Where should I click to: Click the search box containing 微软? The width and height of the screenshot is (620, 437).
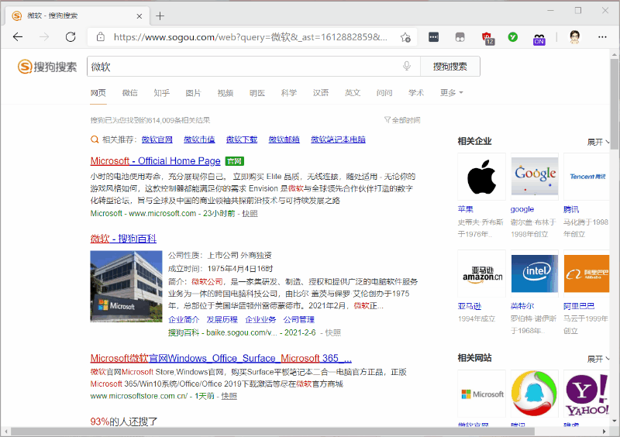240,67
